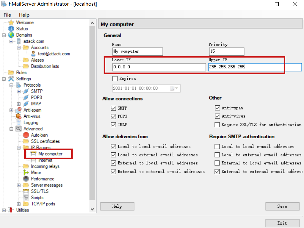
Task: Open the Aliases folder icon
Action: point(26,60)
